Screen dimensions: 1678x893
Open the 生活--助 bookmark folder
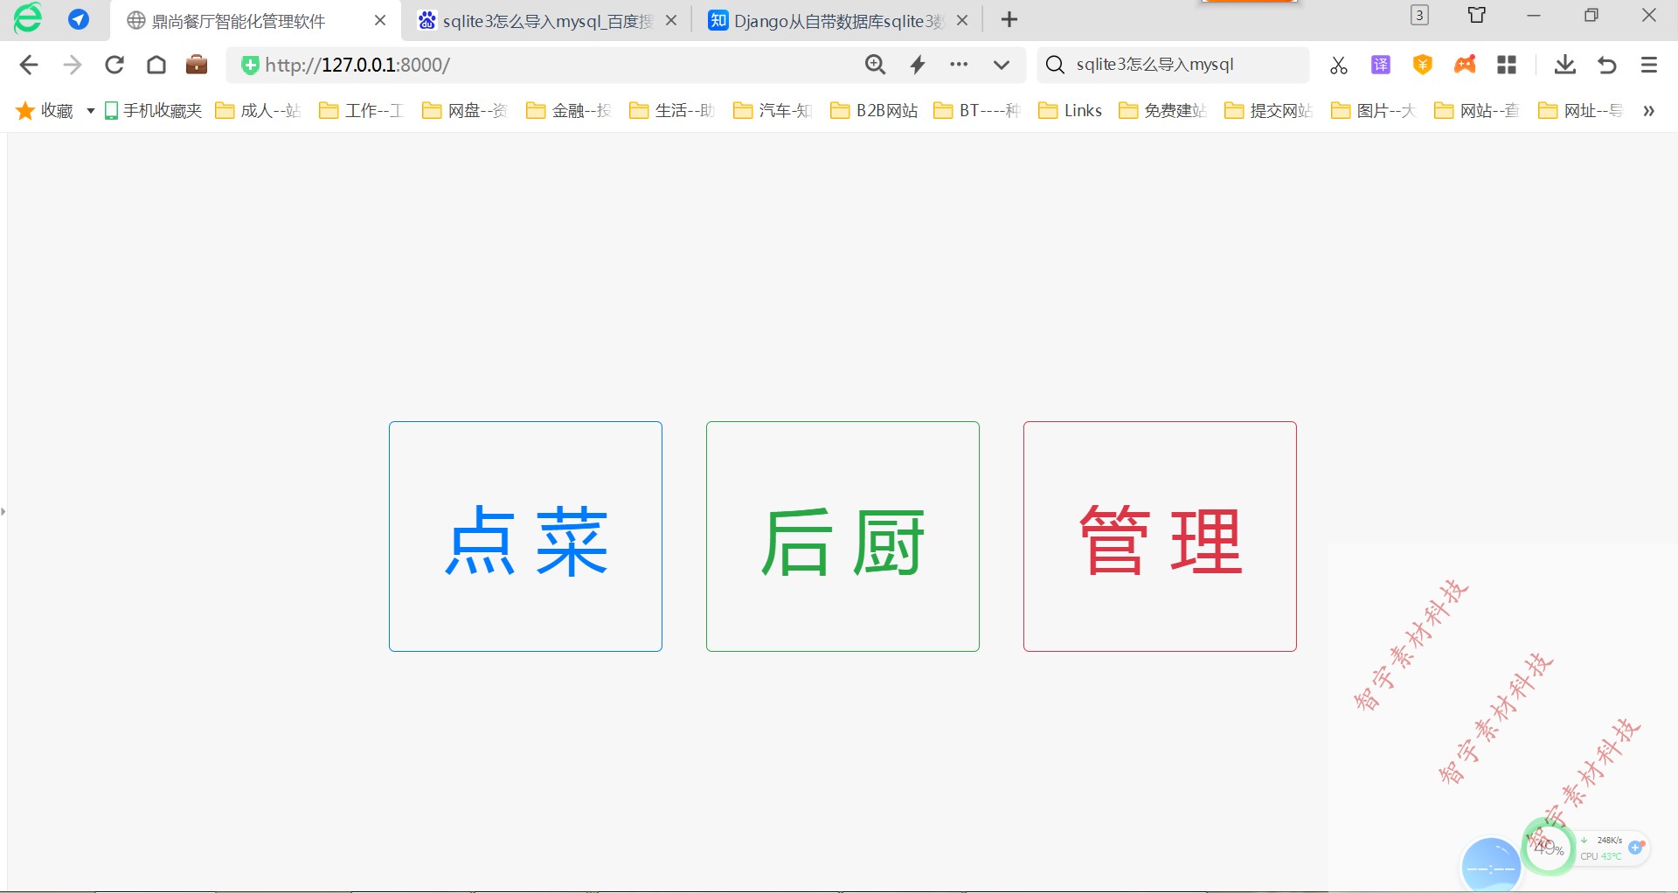click(x=672, y=110)
